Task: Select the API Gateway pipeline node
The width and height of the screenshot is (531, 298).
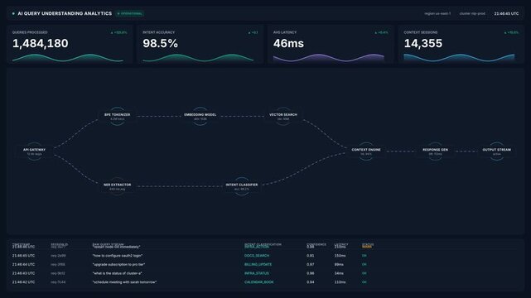Action: [x=34, y=151]
